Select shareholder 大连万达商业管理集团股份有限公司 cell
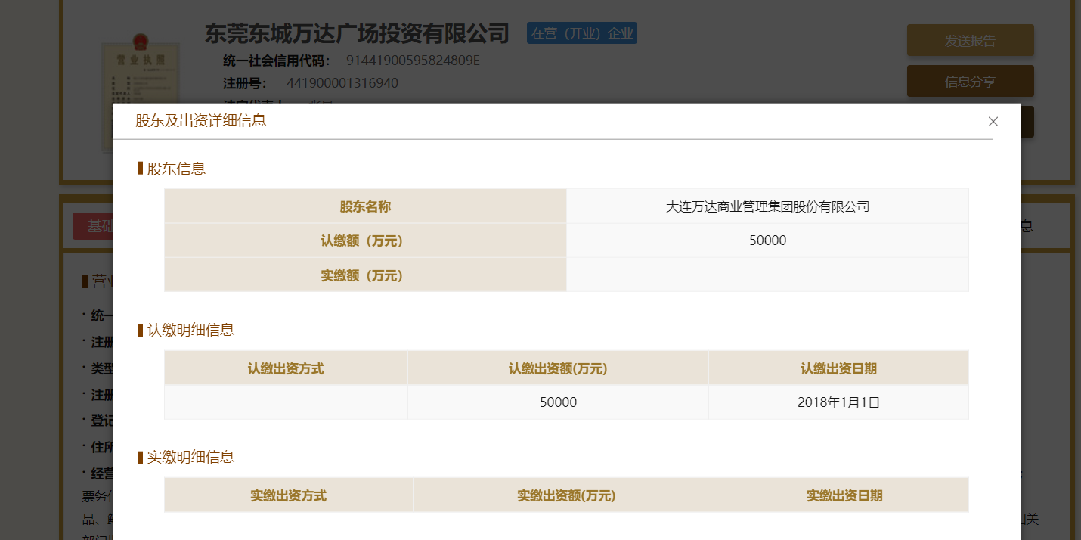This screenshot has height=540, width=1081. (x=767, y=206)
